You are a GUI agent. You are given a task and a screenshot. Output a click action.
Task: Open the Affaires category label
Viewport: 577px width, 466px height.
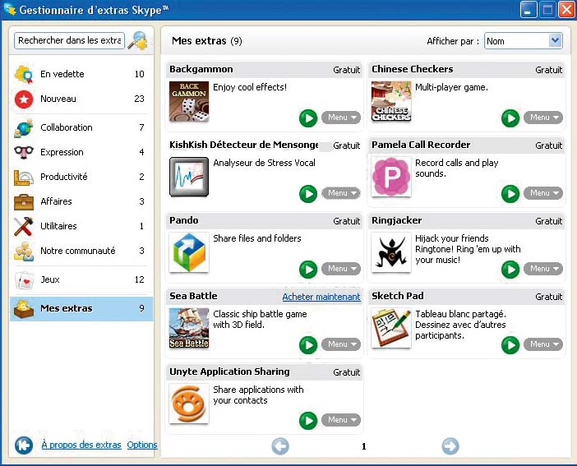tap(56, 201)
